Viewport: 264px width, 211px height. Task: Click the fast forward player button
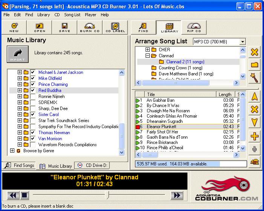(x=177, y=195)
